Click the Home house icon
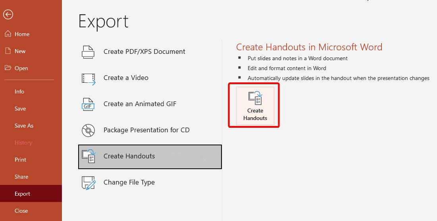This screenshot has width=437, height=221. (x=8, y=34)
